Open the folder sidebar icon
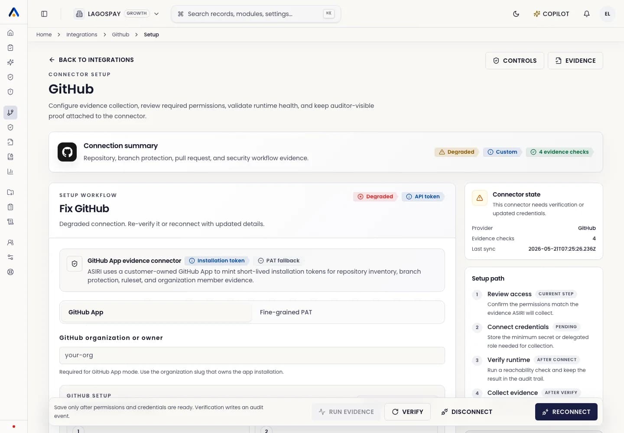The image size is (624, 433). pyautogui.click(x=10, y=192)
